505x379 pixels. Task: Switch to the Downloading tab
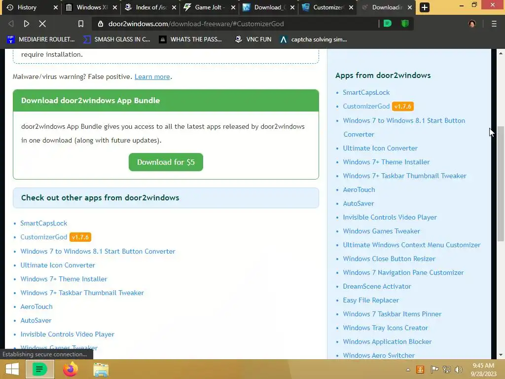(x=387, y=7)
